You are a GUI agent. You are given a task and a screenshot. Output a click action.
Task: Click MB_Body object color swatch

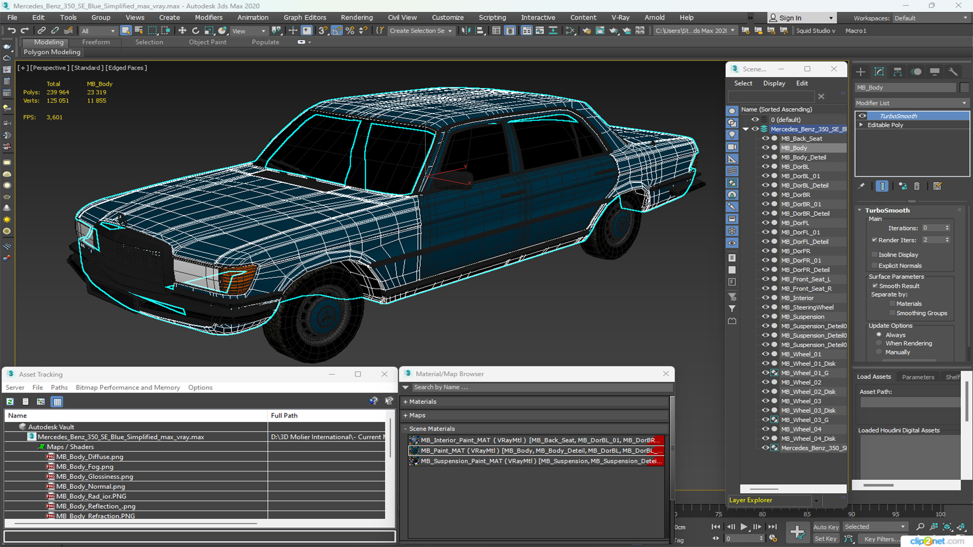(964, 88)
